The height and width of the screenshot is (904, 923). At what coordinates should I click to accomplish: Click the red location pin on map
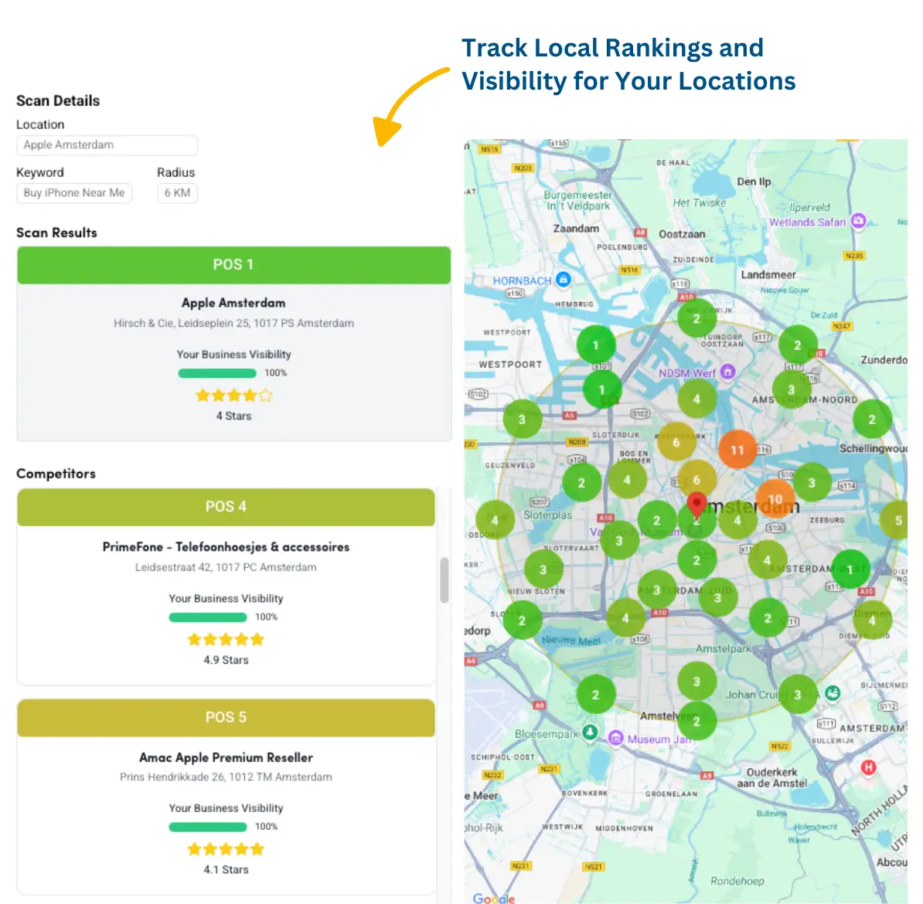tap(697, 504)
